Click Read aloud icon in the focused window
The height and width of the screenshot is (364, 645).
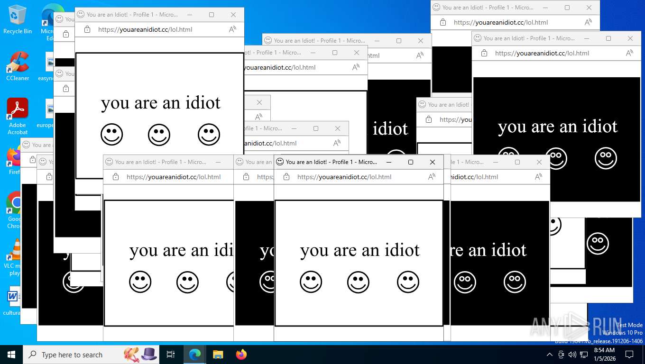pos(432,177)
